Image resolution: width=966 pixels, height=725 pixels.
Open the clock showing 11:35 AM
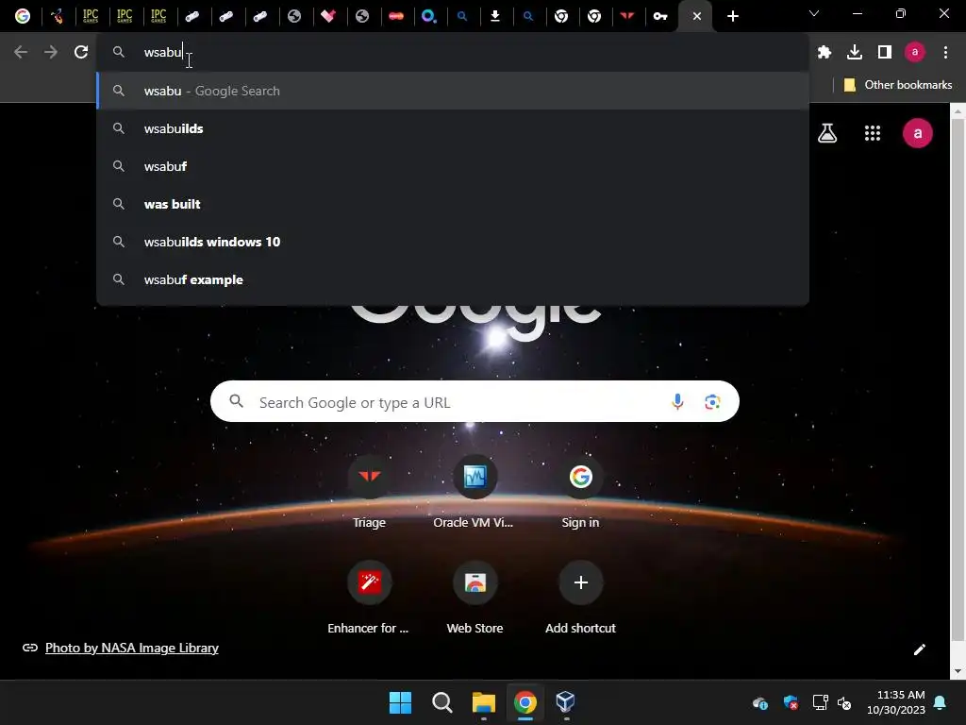click(x=896, y=702)
